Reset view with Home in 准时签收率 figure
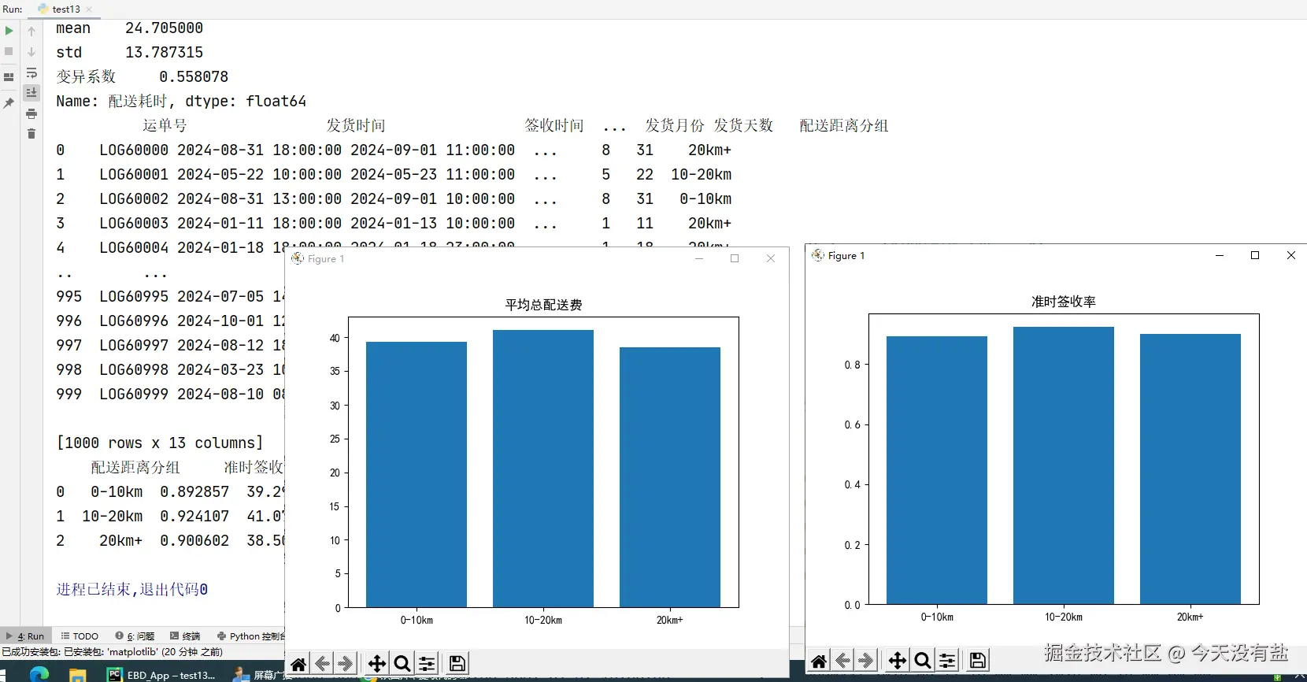Image resolution: width=1307 pixels, height=682 pixels. pos(819,661)
